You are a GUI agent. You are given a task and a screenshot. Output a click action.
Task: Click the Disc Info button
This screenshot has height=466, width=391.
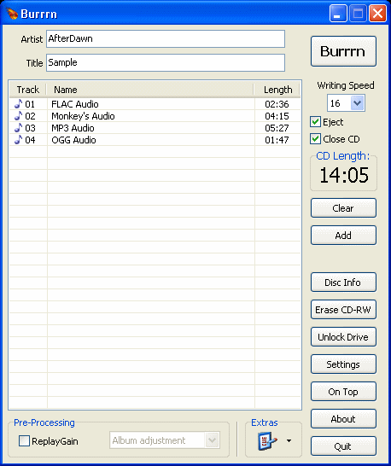pyautogui.click(x=343, y=283)
